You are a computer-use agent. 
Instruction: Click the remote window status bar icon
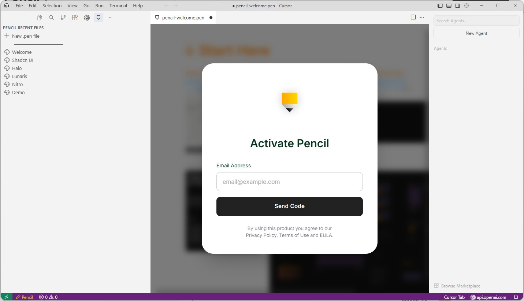[x=6, y=297]
